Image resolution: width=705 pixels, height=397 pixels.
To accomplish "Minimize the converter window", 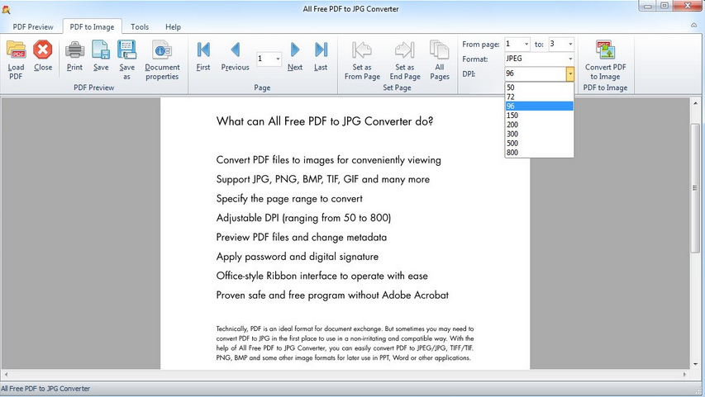I will [648, 6].
